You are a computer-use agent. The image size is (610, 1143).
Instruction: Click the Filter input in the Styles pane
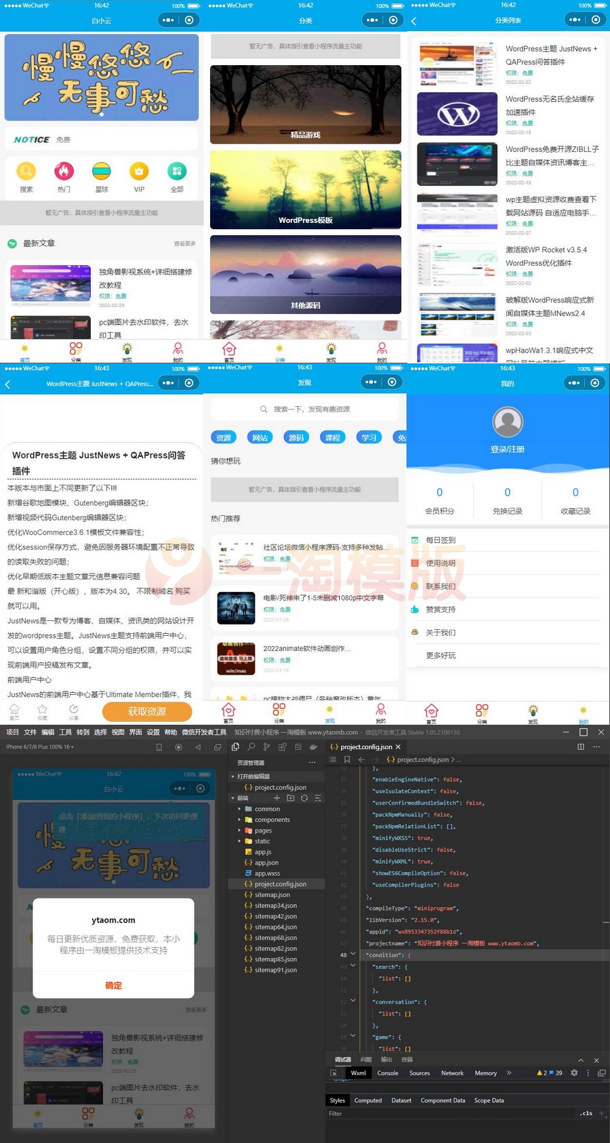point(451,1113)
